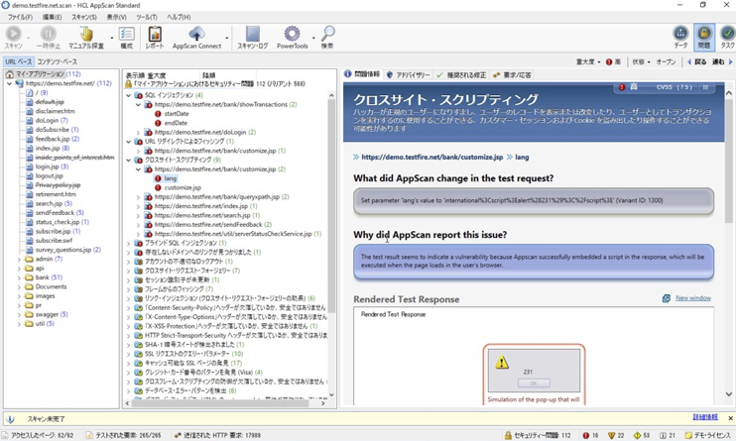Open the dropdown arrow next to AppScan Connect
This screenshot has height=441, width=736.
point(227,38)
